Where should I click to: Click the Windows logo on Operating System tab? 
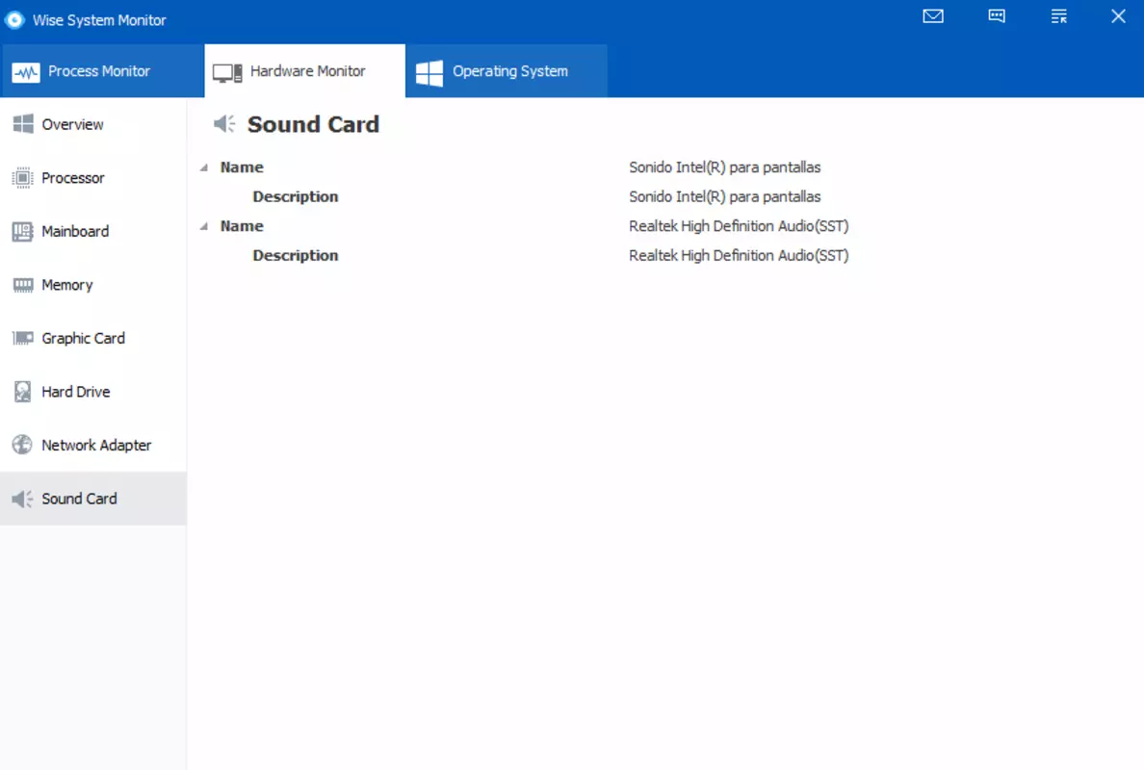429,72
